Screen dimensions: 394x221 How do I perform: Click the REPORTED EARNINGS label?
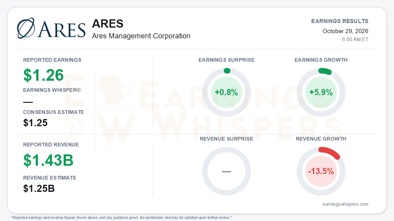[x=52, y=60]
